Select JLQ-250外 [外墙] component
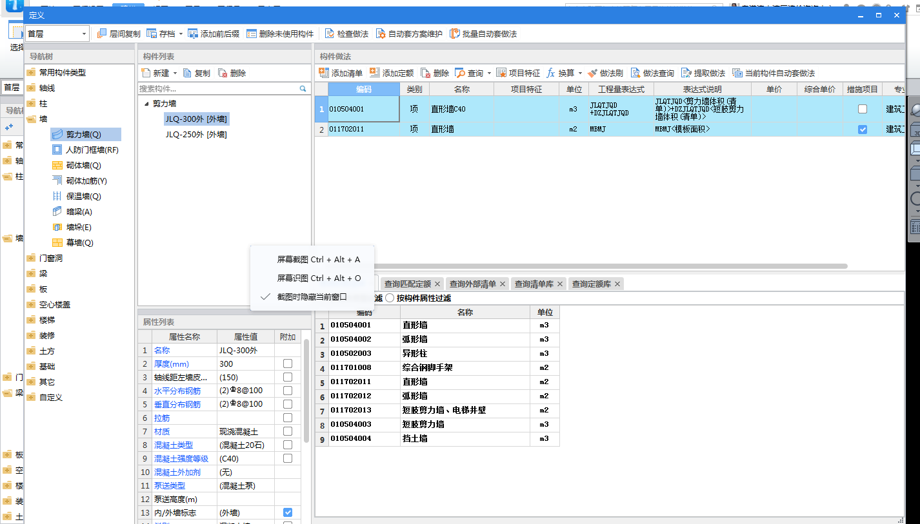Viewport: 920px width, 524px height. tap(196, 135)
